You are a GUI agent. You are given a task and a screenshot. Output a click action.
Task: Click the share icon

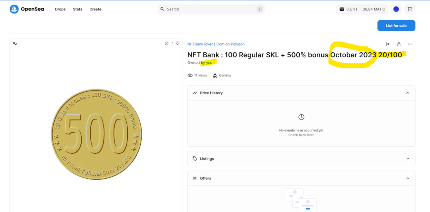tap(399, 44)
